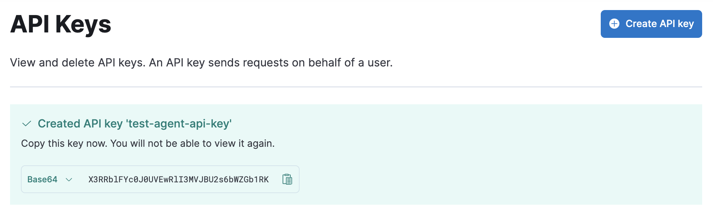Open the Base64 format dropdown
Screen dimensions: 713x214
point(50,179)
